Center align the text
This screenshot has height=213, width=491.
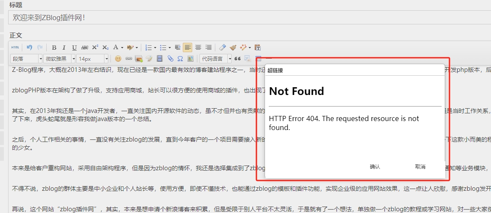point(198,47)
